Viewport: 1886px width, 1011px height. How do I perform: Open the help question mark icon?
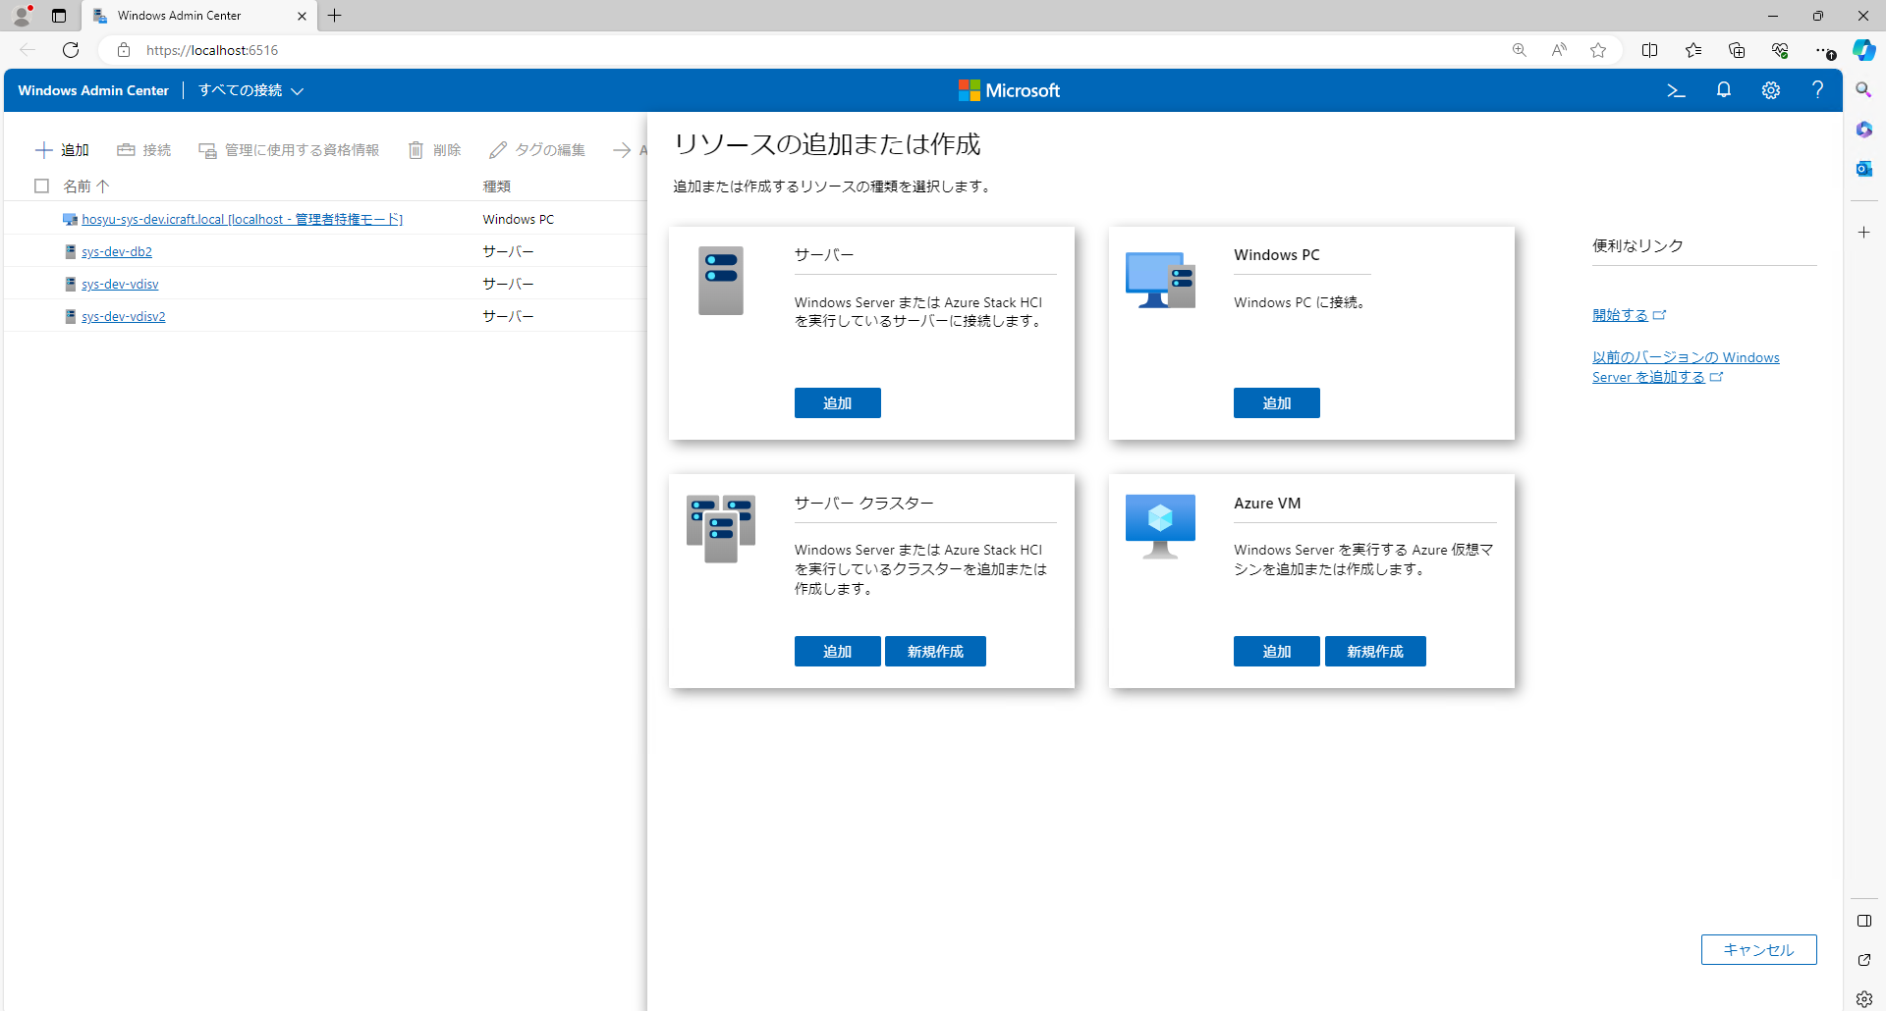point(1817,90)
